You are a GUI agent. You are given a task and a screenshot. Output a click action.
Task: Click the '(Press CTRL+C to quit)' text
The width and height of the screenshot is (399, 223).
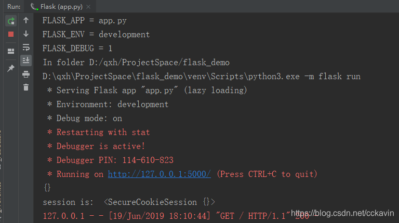[267, 174]
